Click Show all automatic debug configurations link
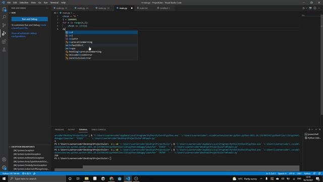This screenshot has width=323, height=182. [x=24, y=35]
